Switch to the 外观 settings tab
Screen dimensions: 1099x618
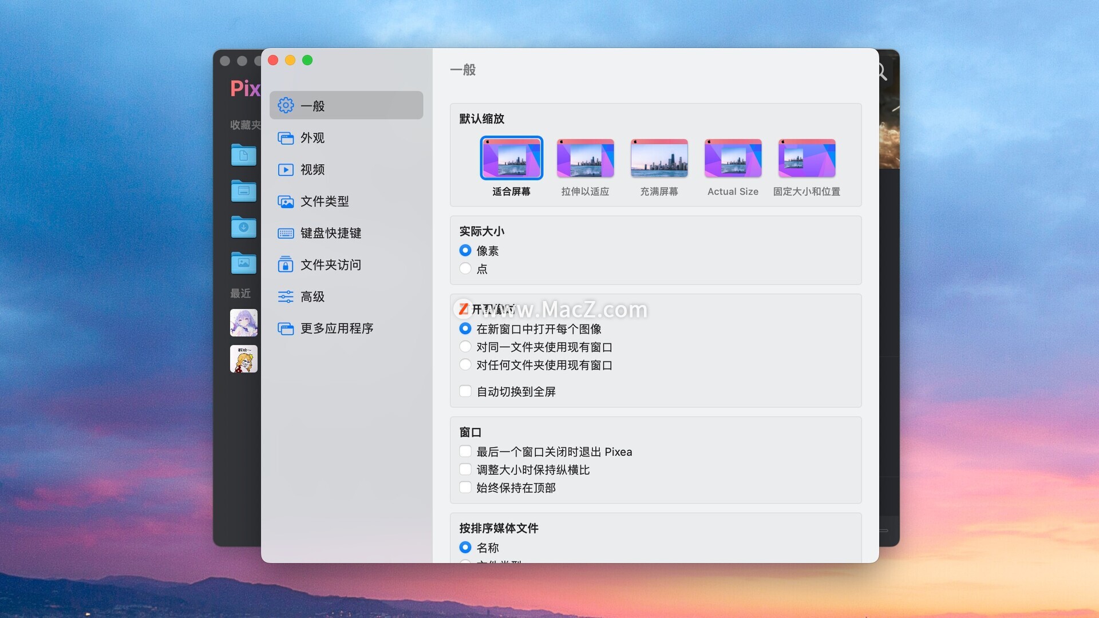(346, 138)
